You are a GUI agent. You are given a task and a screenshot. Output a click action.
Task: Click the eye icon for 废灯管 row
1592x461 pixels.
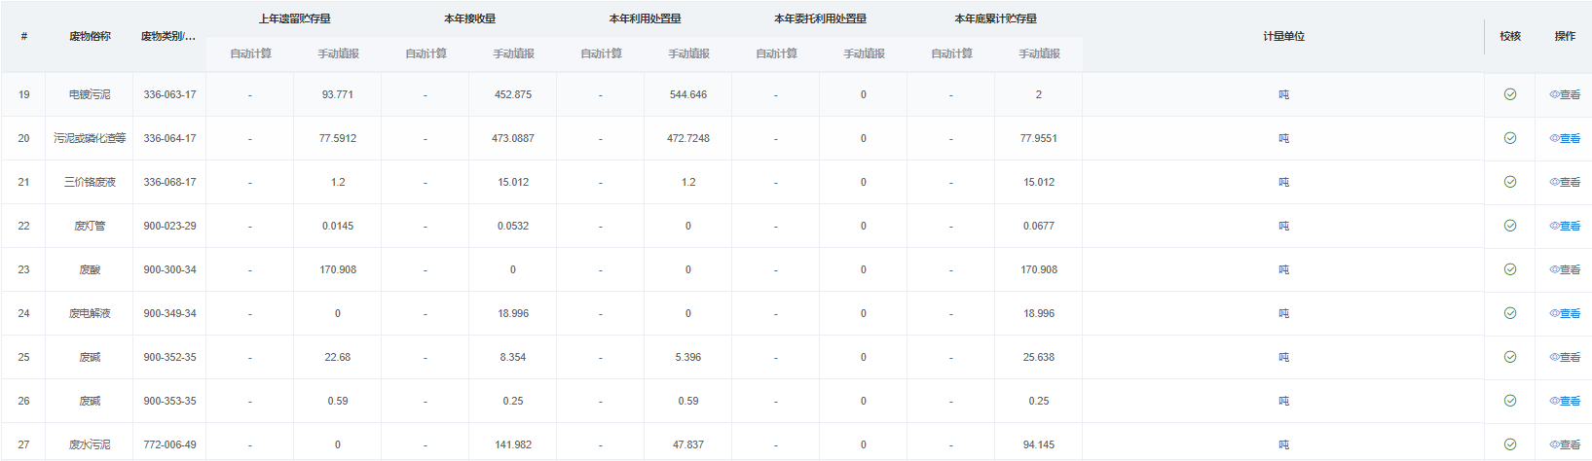click(x=1554, y=226)
